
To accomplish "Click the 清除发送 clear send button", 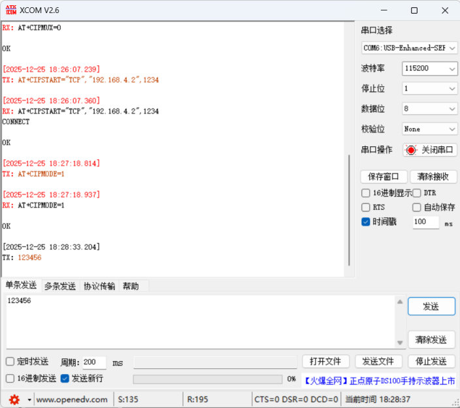I will [x=431, y=339].
